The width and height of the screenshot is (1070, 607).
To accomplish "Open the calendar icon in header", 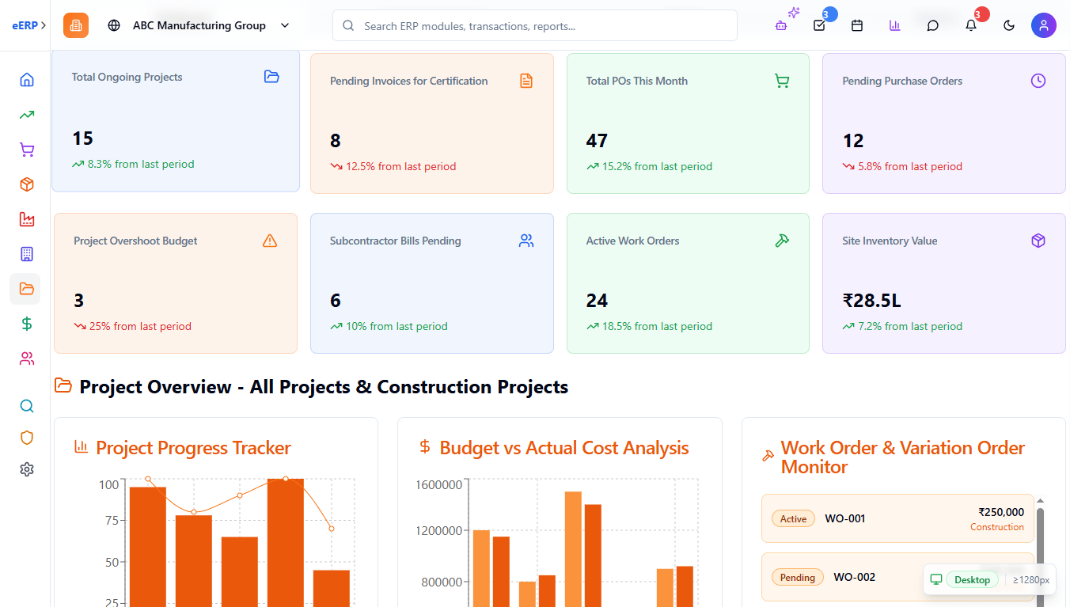I will point(857,25).
